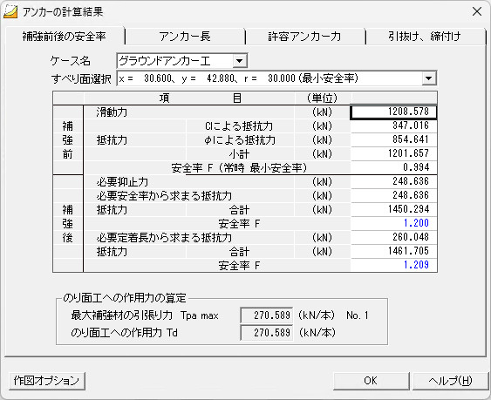
Task: Select the 安全率 F value 1.200 cell
Action: [x=393, y=223]
